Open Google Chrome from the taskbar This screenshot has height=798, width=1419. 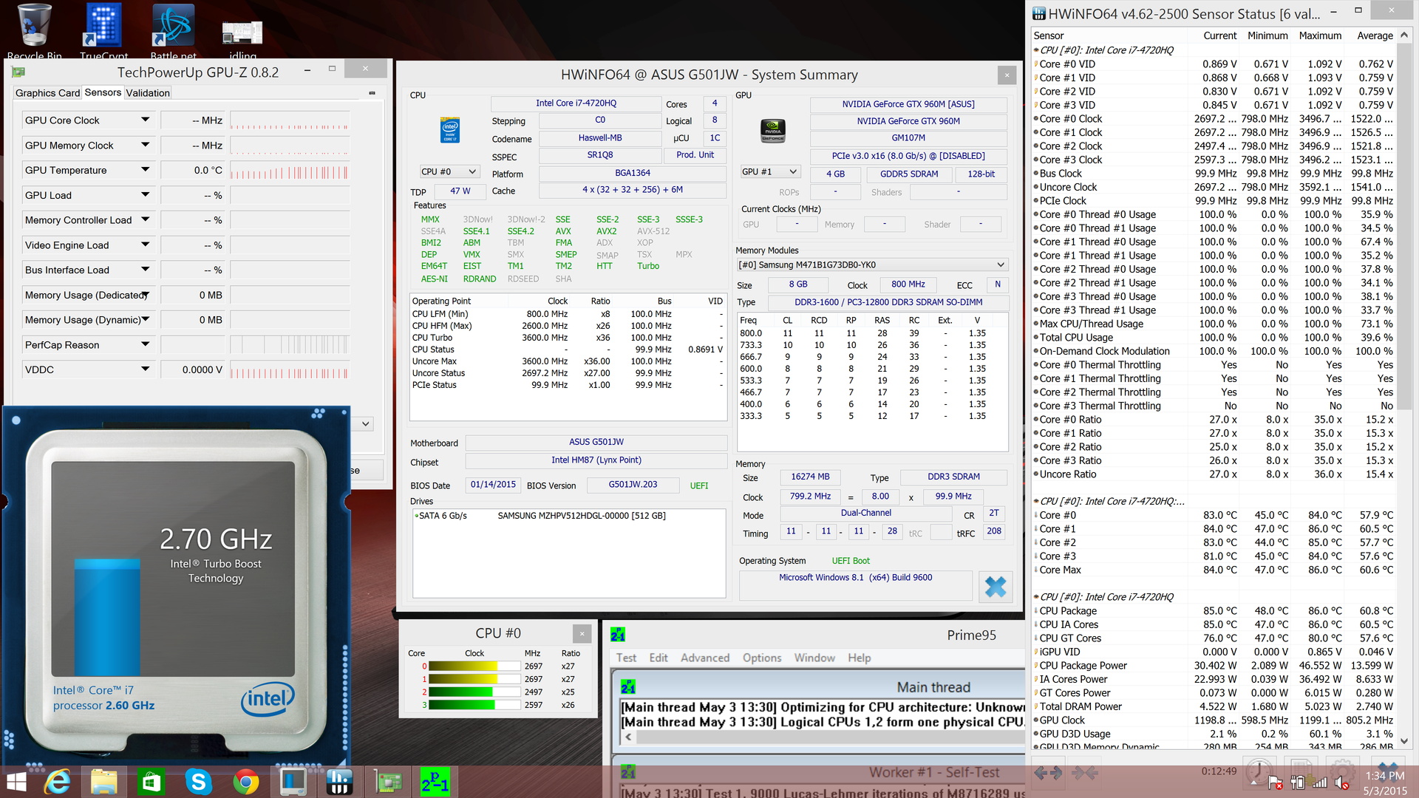point(246,782)
